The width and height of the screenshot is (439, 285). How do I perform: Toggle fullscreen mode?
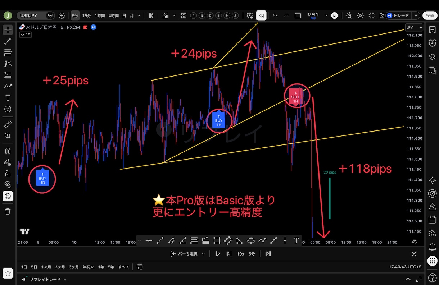[372, 15]
